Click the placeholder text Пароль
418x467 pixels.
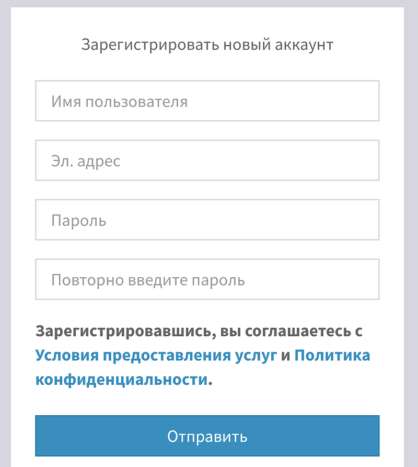pos(78,221)
